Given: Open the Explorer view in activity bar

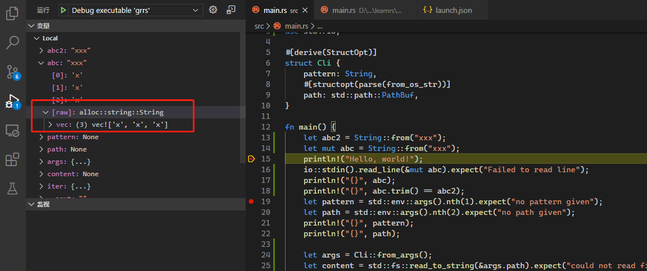Looking at the screenshot, I should click(x=12, y=13).
